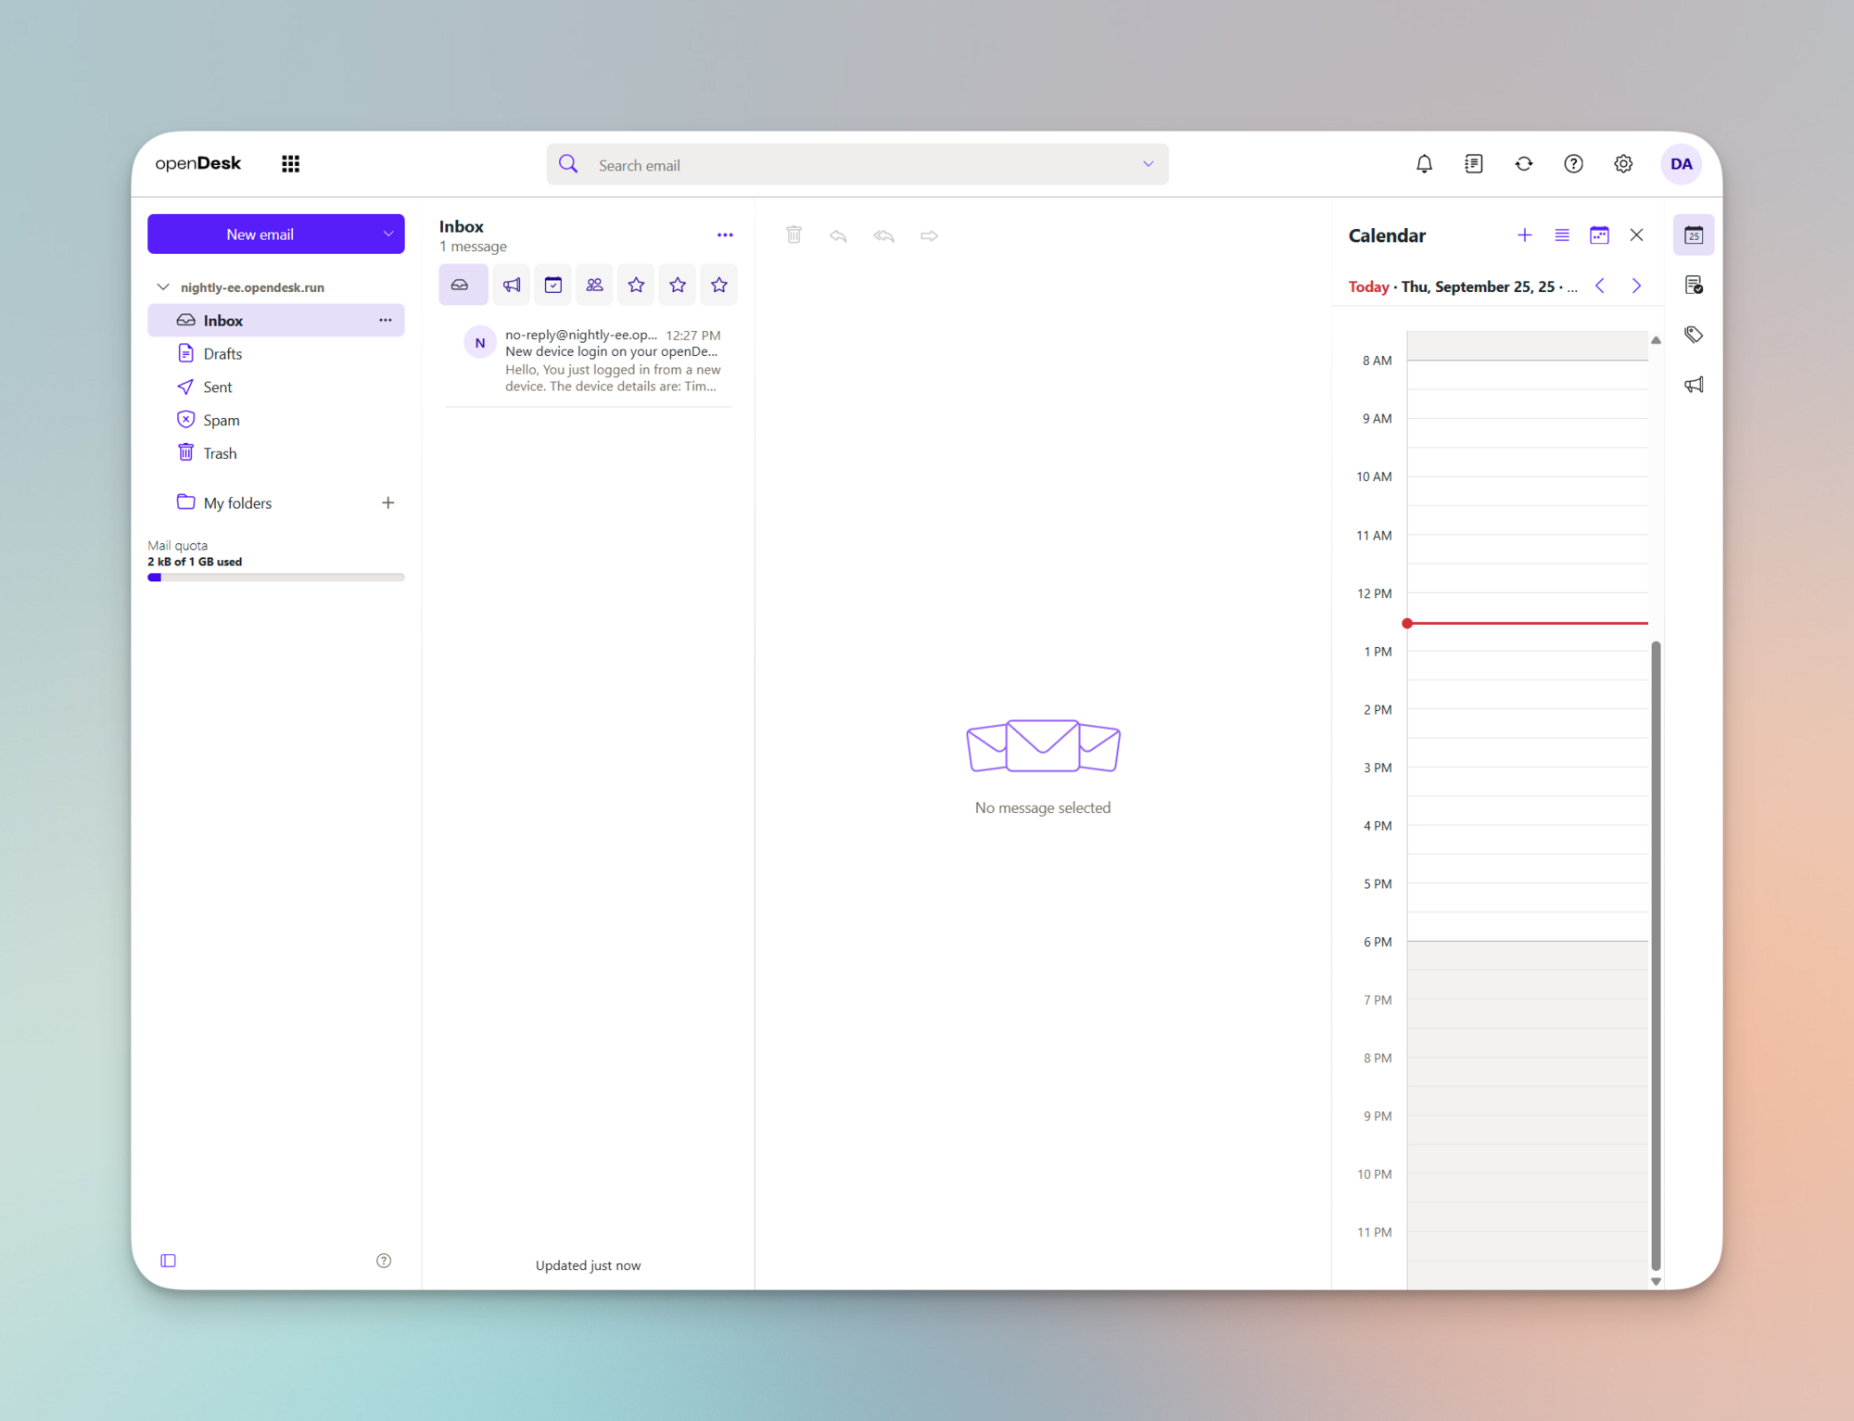This screenshot has height=1421, width=1854.
Task: Open the app launcher grid icon
Action: coord(290,163)
